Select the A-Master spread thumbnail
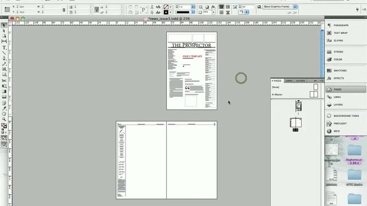The height and width of the screenshot is (206, 367). coord(314,94)
